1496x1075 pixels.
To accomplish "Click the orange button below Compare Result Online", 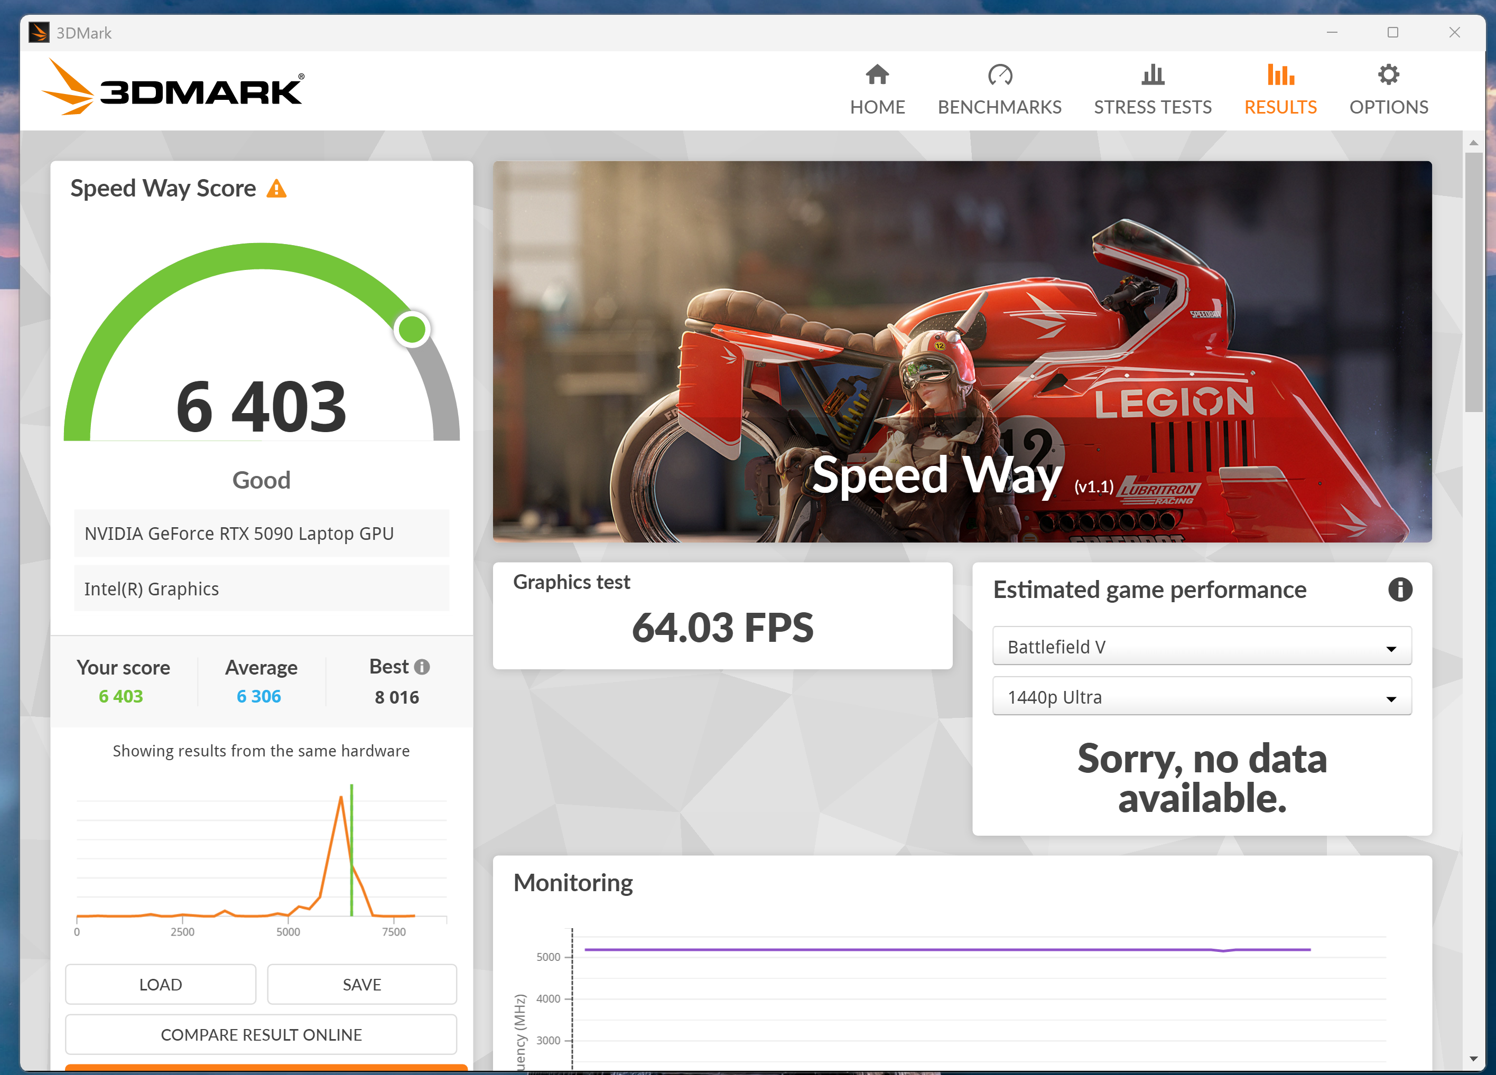I will [266, 1068].
